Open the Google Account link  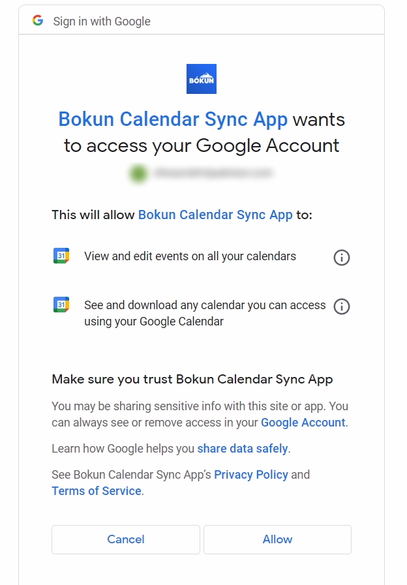(x=303, y=423)
